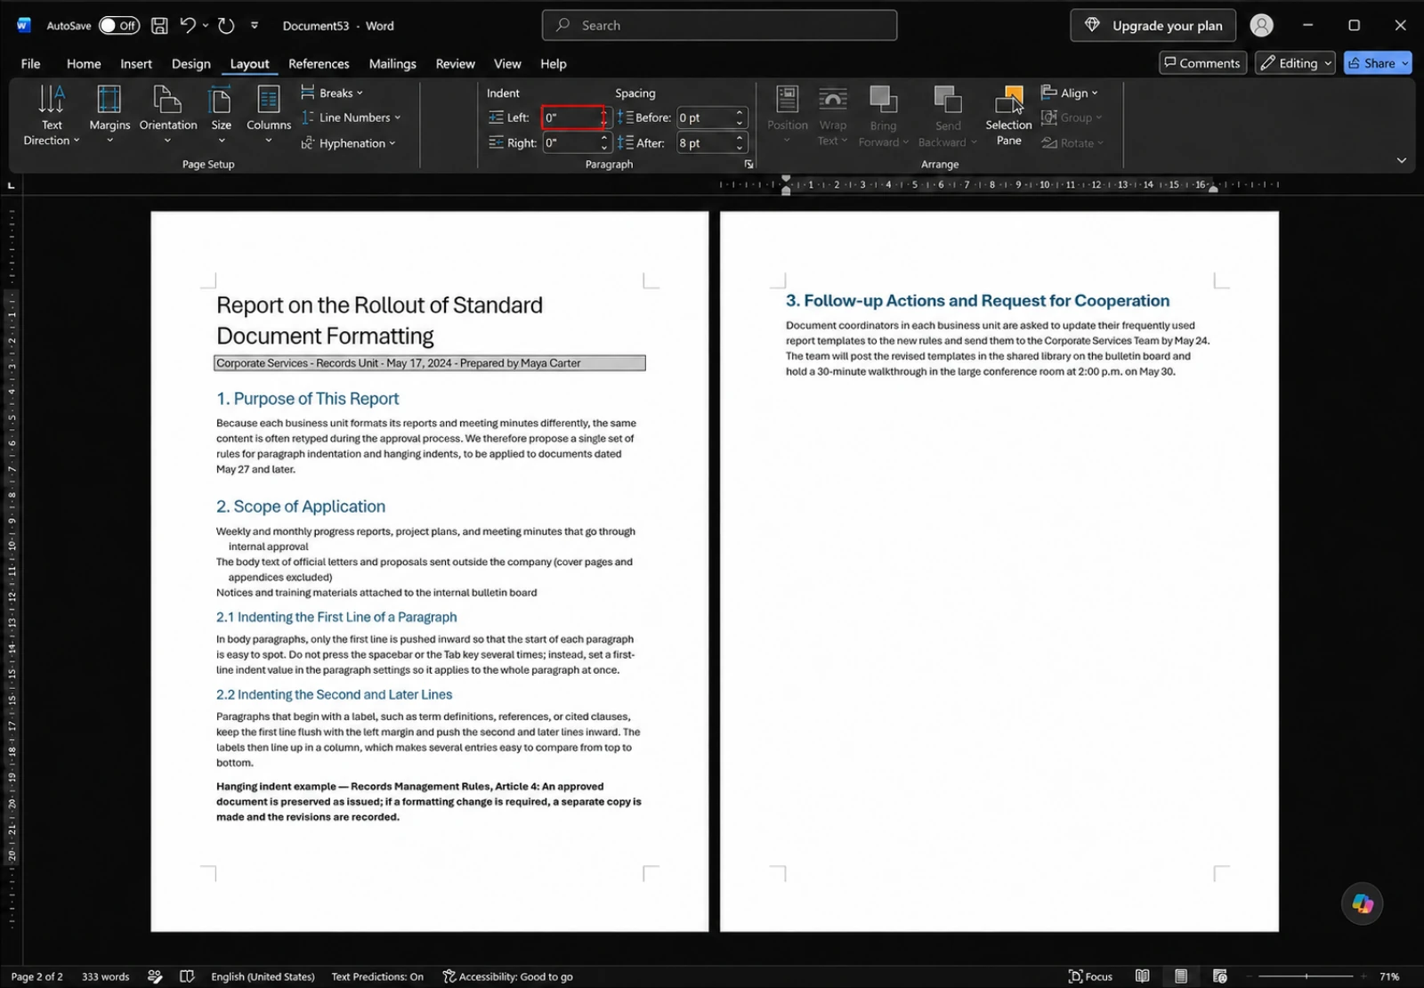Click the Redo icon in the title bar

[226, 26]
